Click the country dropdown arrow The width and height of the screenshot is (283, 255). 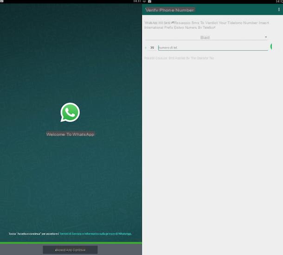coord(266,37)
